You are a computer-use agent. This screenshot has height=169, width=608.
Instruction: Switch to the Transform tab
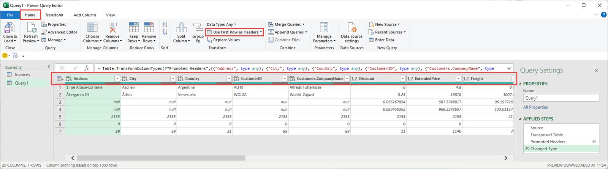[x=54, y=15]
